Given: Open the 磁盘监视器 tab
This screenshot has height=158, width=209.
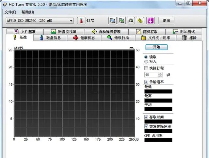Looking at the screenshot, I should [64, 32].
